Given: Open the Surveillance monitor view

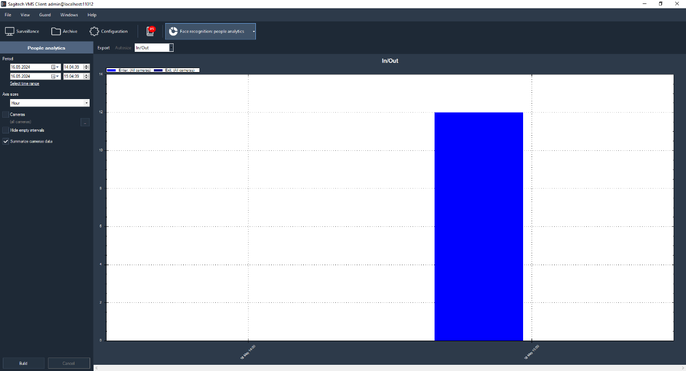Looking at the screenshot, I should coord(22,32).
